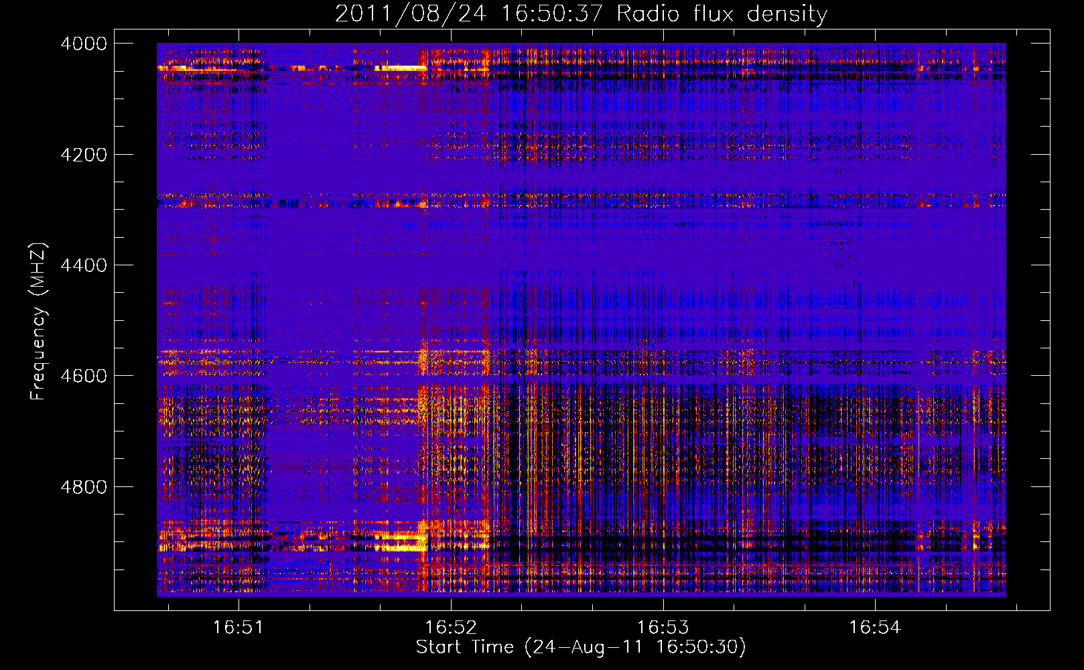The width and height of the screenshot is (1084, 670).
Task: Click the '16:51' time axis label
Action: tap(239, 628)
